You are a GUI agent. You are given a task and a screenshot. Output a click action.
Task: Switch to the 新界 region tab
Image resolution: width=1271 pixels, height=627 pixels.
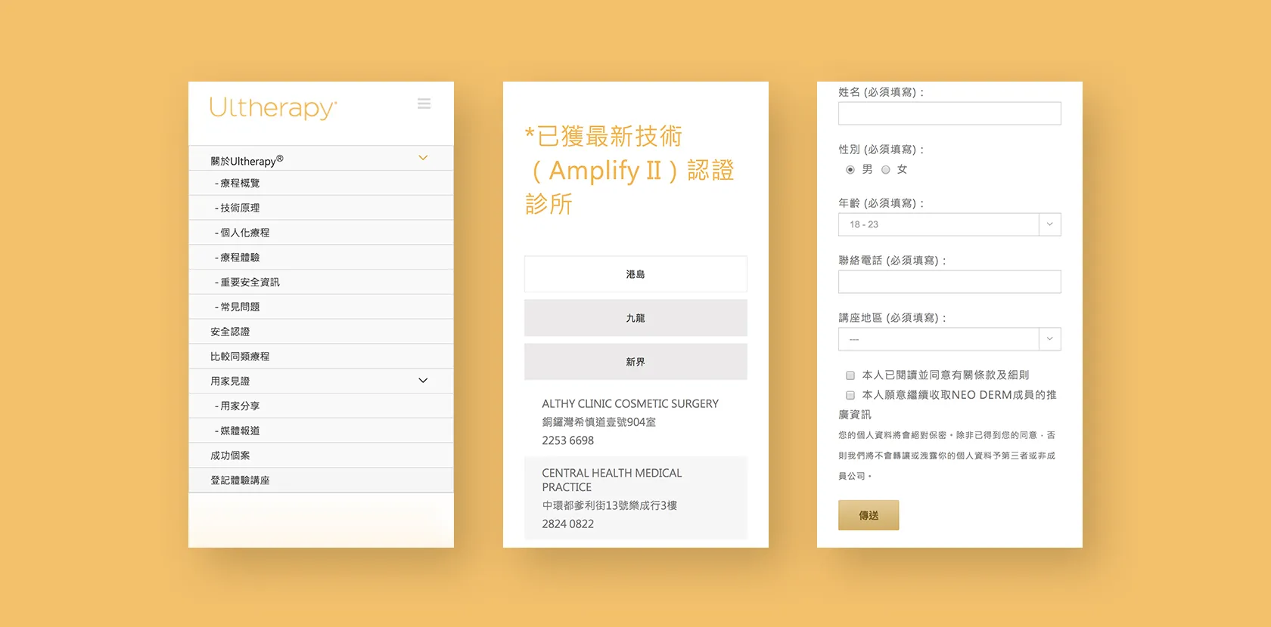(635, 362)
